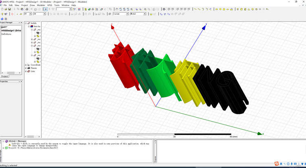Open the HFSS menu
Image resolution: width=306 pixels, height=168 pixels.
50,5
